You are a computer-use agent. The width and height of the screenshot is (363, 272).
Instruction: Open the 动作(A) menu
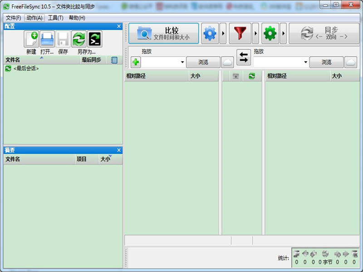point(34,18)
